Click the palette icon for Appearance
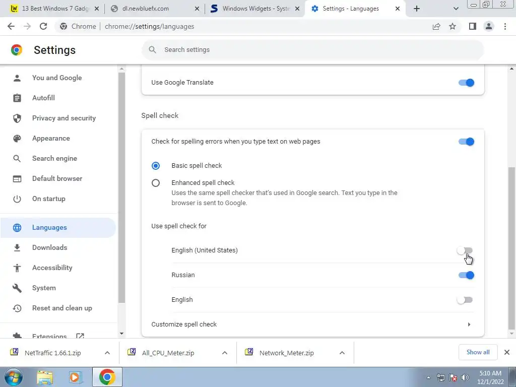516x387 pixels. tap(17, 139)
